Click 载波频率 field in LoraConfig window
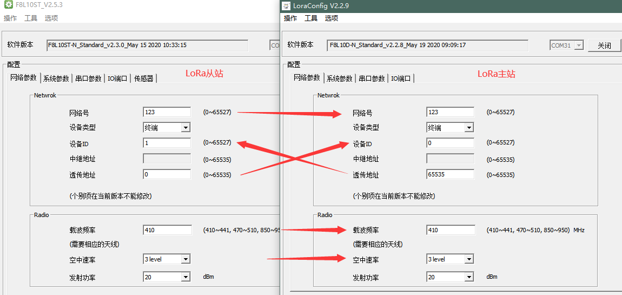This screenshot has height=295, width=622. pyautogui.click(x=451, y=230)
